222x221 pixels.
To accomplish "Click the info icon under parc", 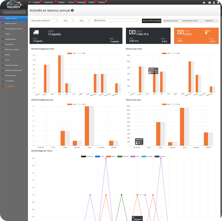I will 206,33.
